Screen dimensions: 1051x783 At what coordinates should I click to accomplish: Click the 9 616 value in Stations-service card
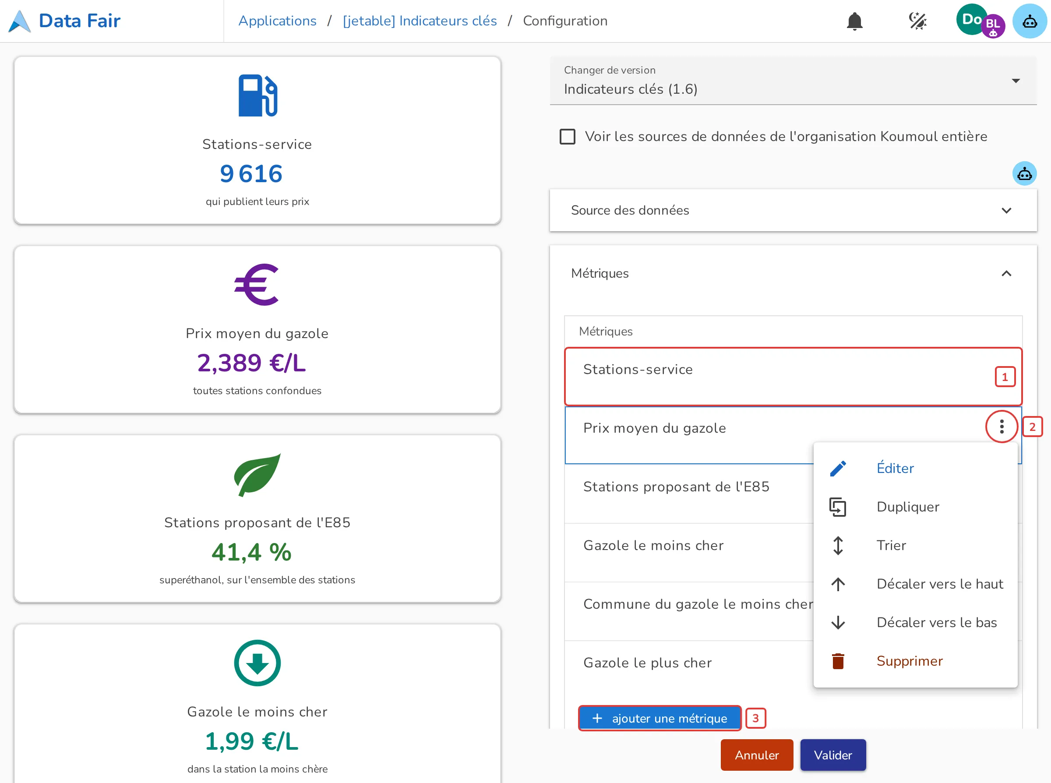tap(251, 173)
